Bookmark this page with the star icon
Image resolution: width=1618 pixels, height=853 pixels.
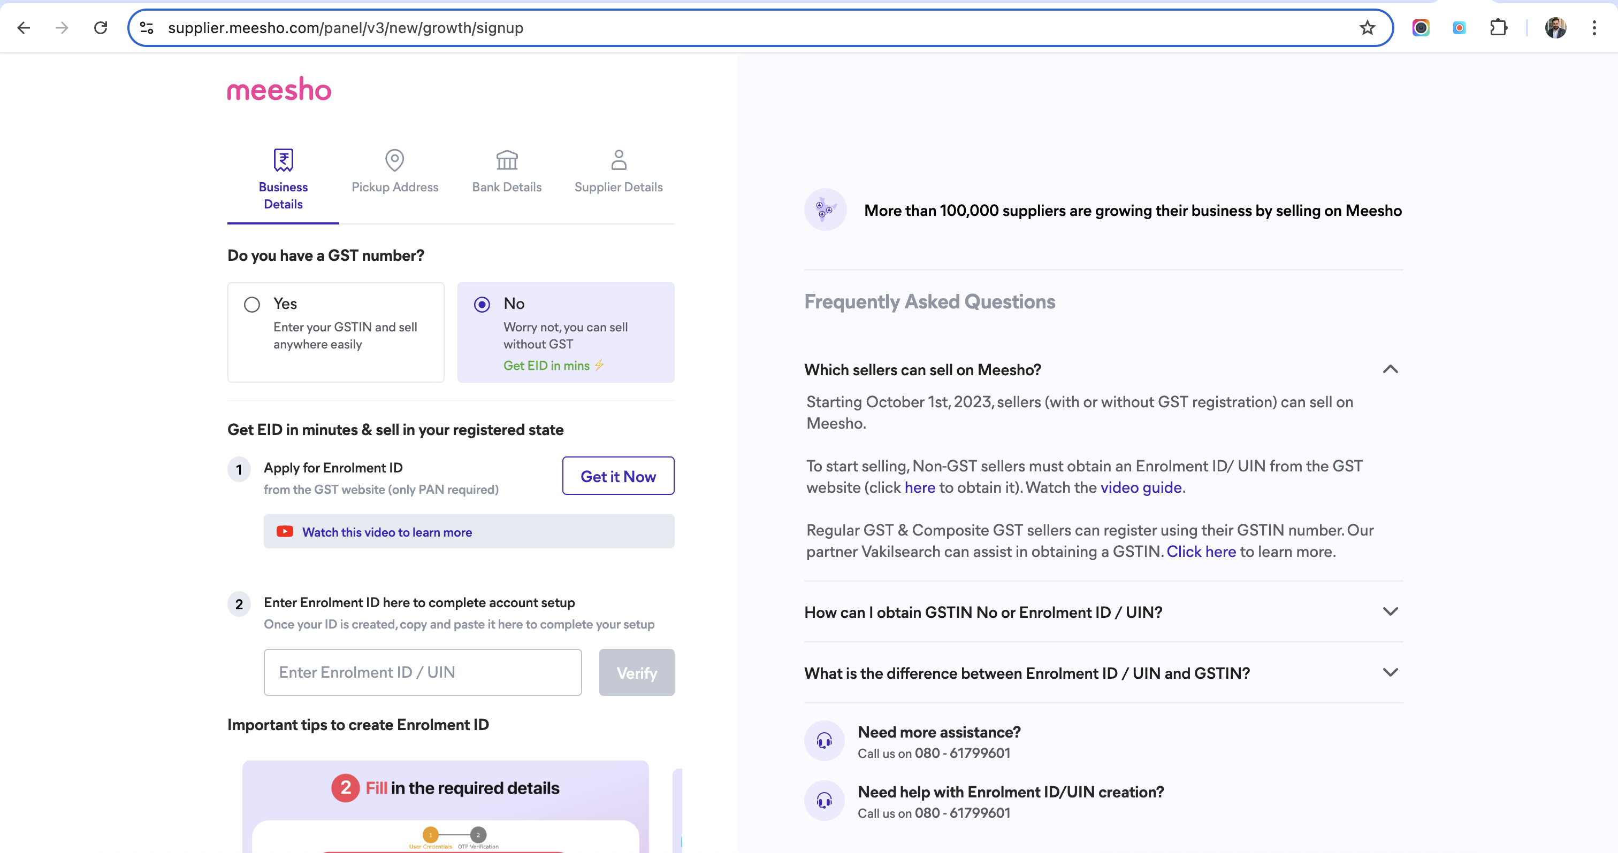coord(1367,28)
